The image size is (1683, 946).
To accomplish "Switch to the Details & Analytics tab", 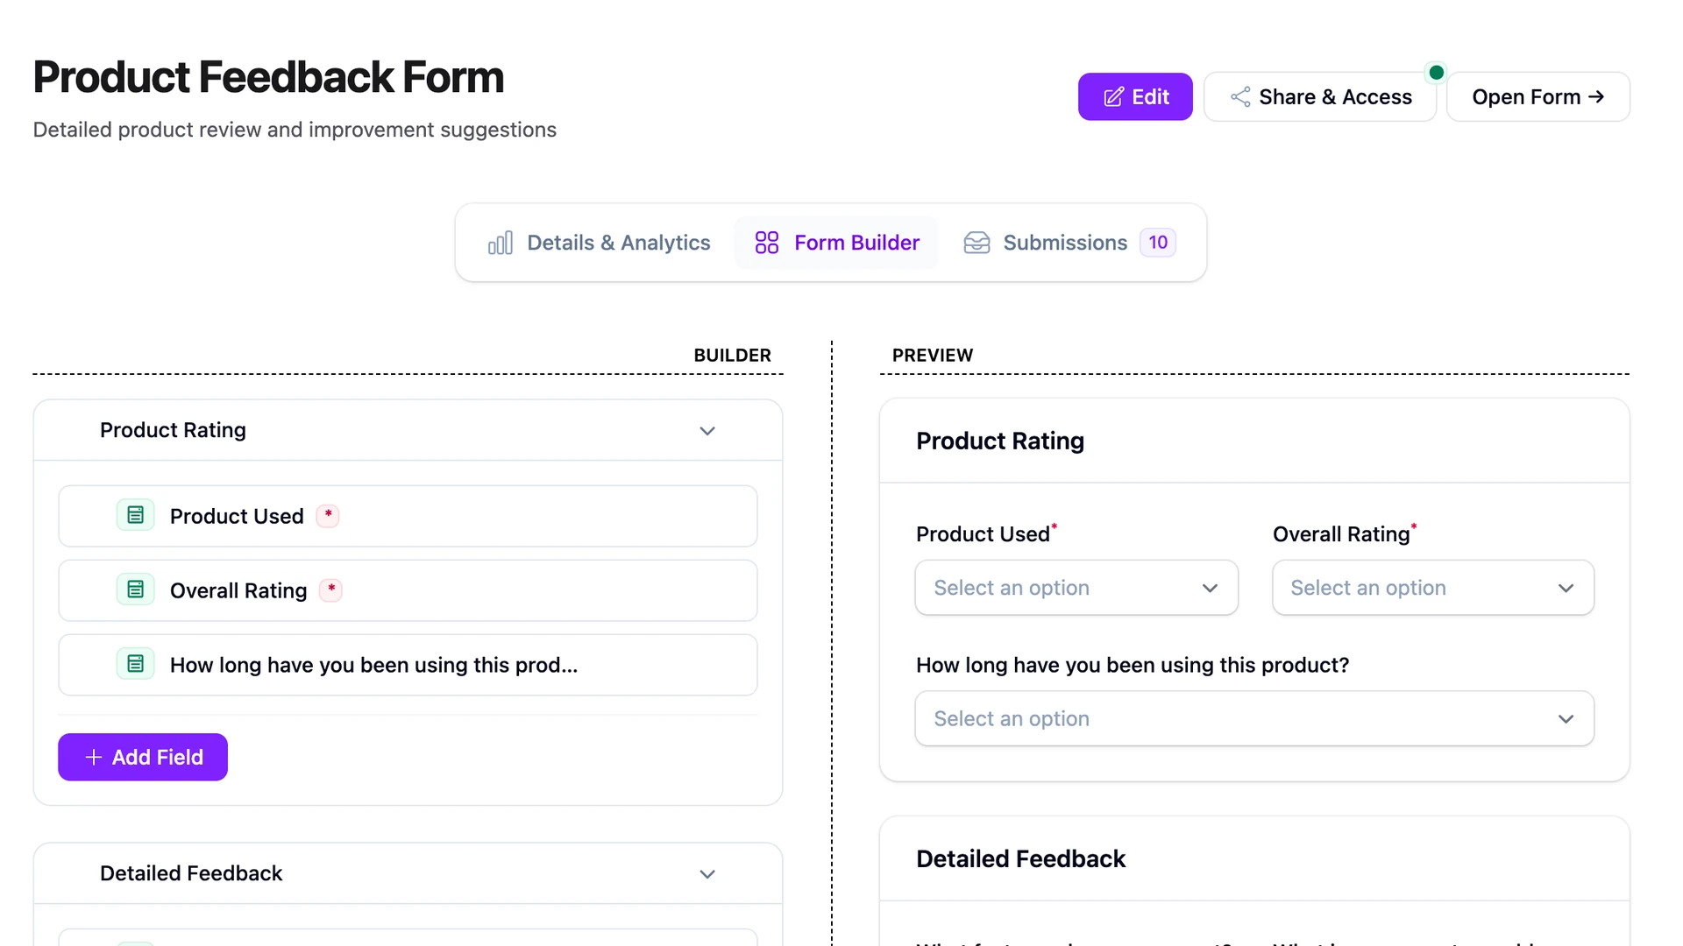I will pos(600,243).
